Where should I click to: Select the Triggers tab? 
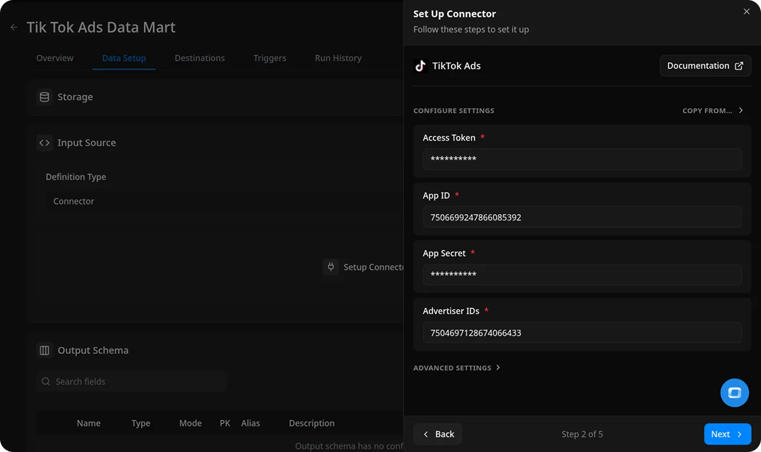click(x=269, y=58)
